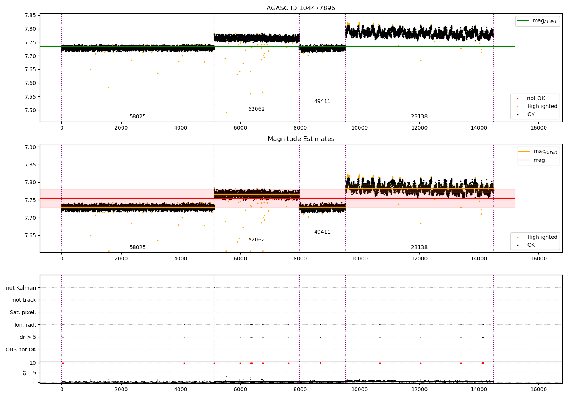This screenshot has width=568, height=398.
Task: Click obsid label 52062 in Magnitude Estimates plot
Action: click(256, 240)
